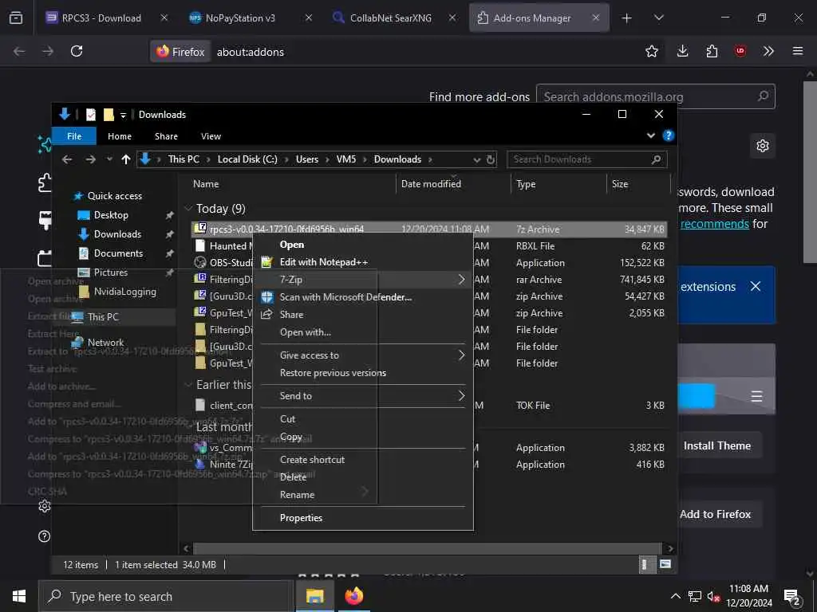
Task: Open recent locations dropdown in Explorer
Action: coord(109,159)
